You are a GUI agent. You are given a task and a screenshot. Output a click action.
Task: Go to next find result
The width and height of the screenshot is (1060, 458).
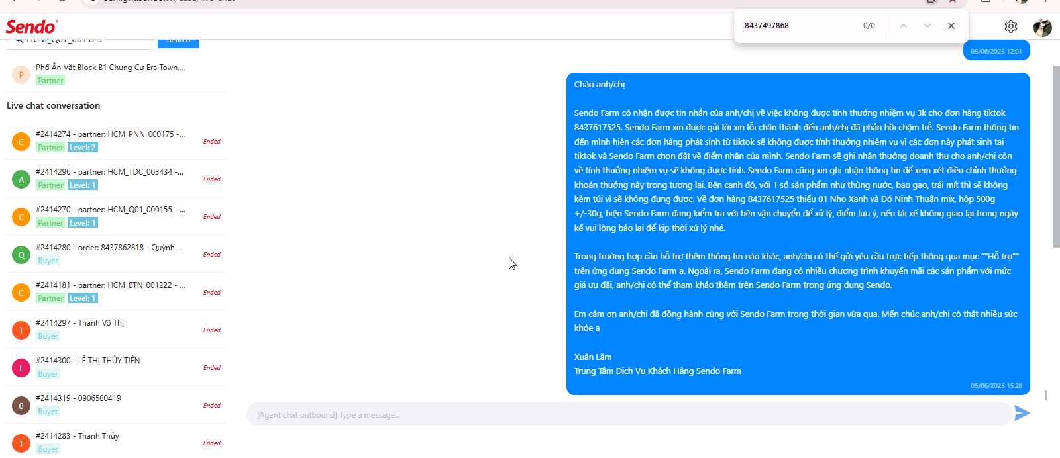point(927,26)
